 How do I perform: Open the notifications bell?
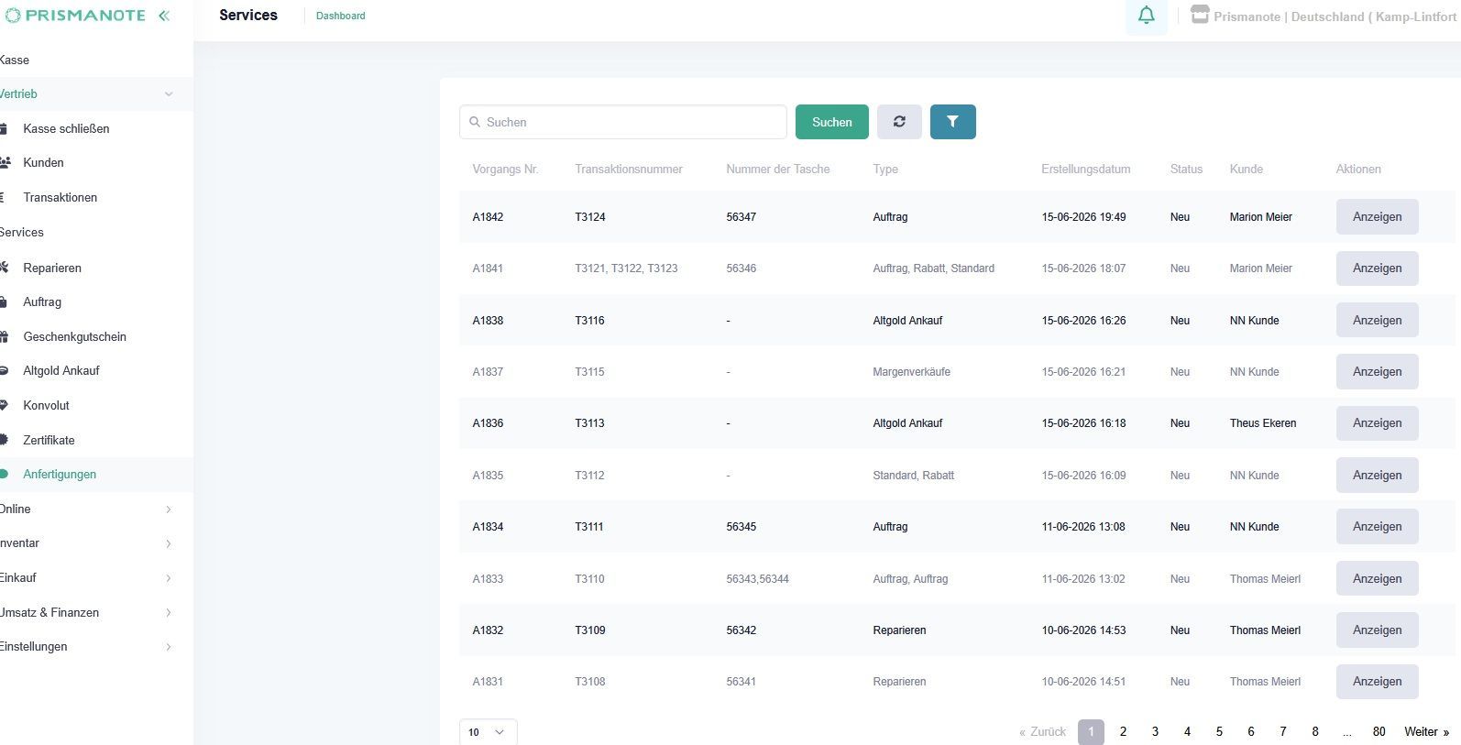(x=1146, y=16)
